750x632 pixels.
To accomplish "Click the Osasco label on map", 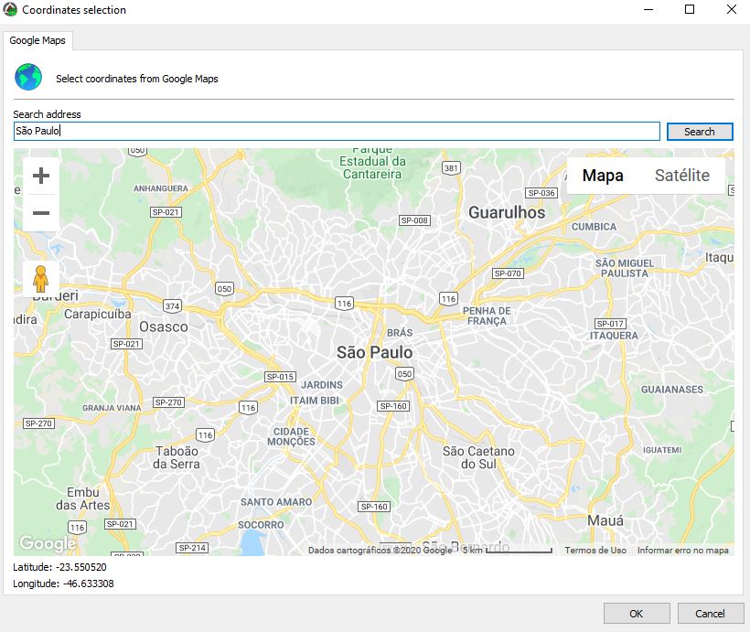I will pyautogui.click(x=164, y=327).
